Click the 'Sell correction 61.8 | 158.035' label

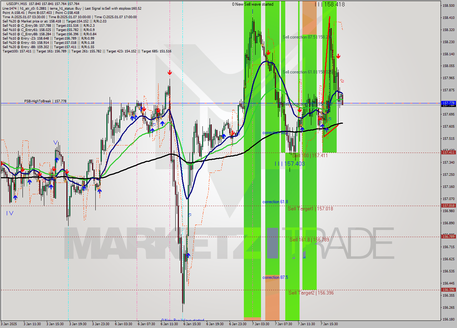click(x=307, y=72)
